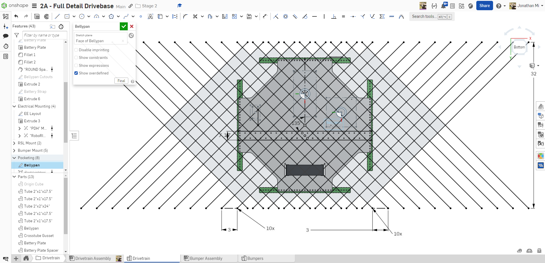
Task: Apply the Concentric constraint
Action: pos(286,16)
